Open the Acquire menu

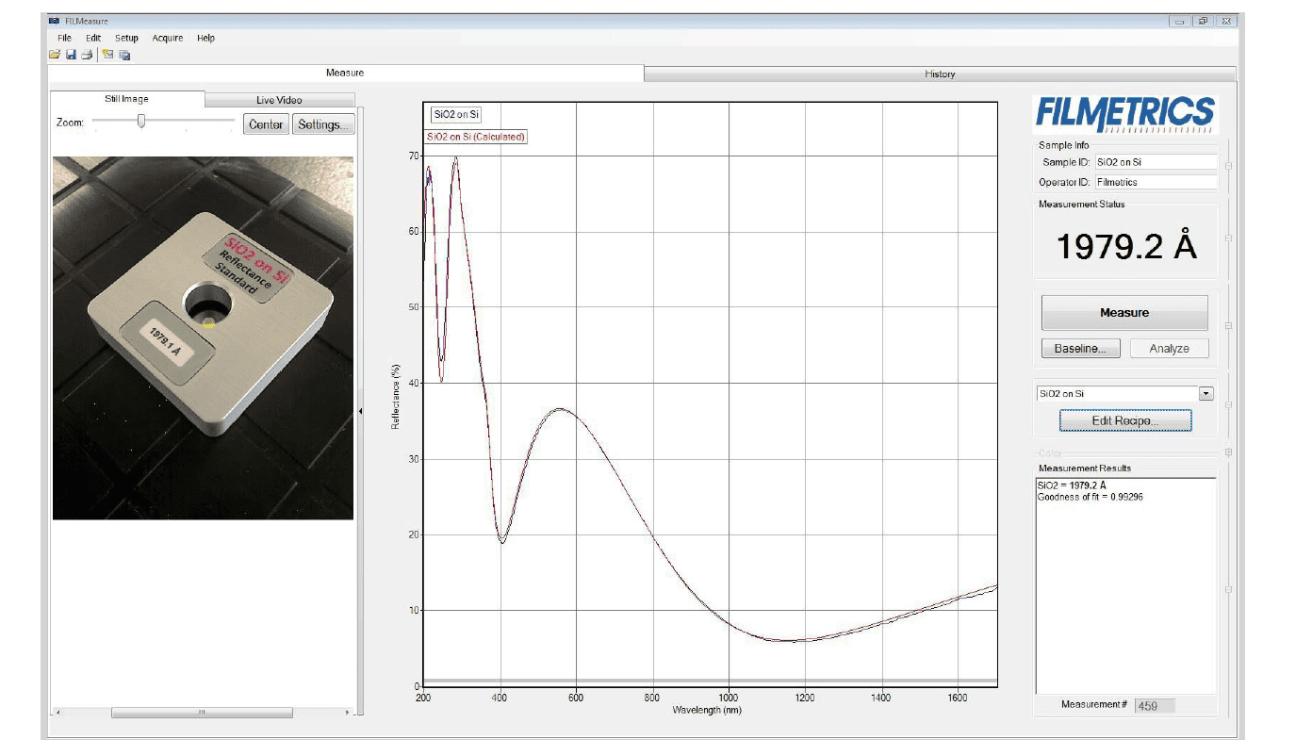(x=168, y=38)
